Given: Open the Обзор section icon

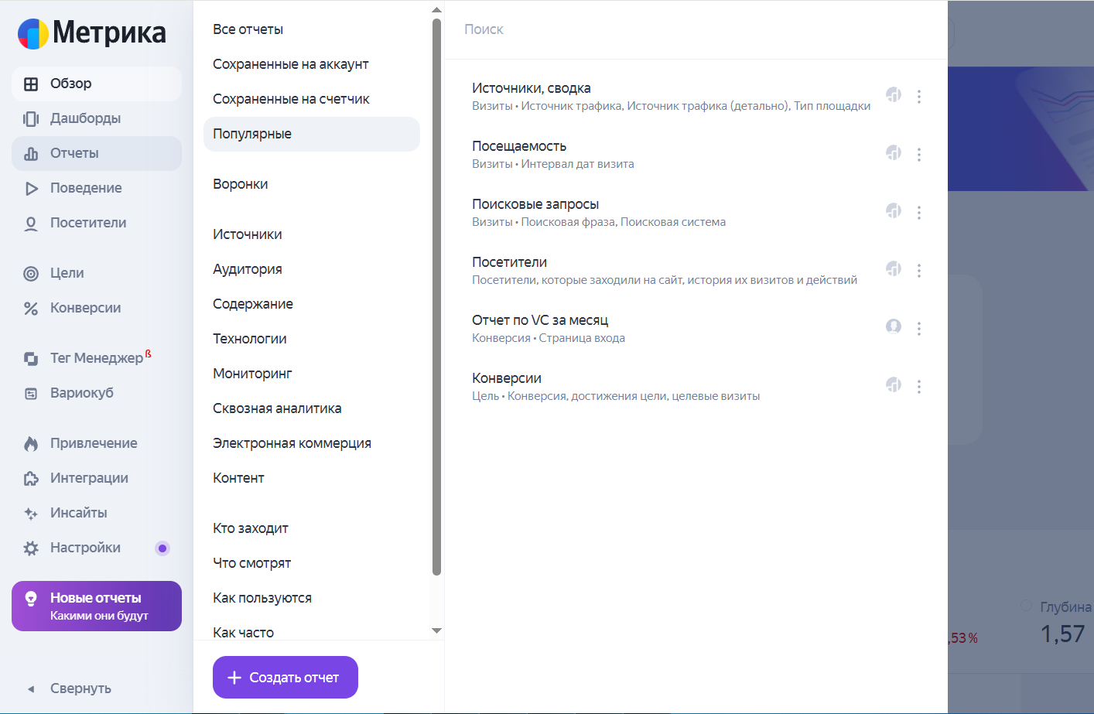Looking at the screenshot, I should (x=31, y=84).
